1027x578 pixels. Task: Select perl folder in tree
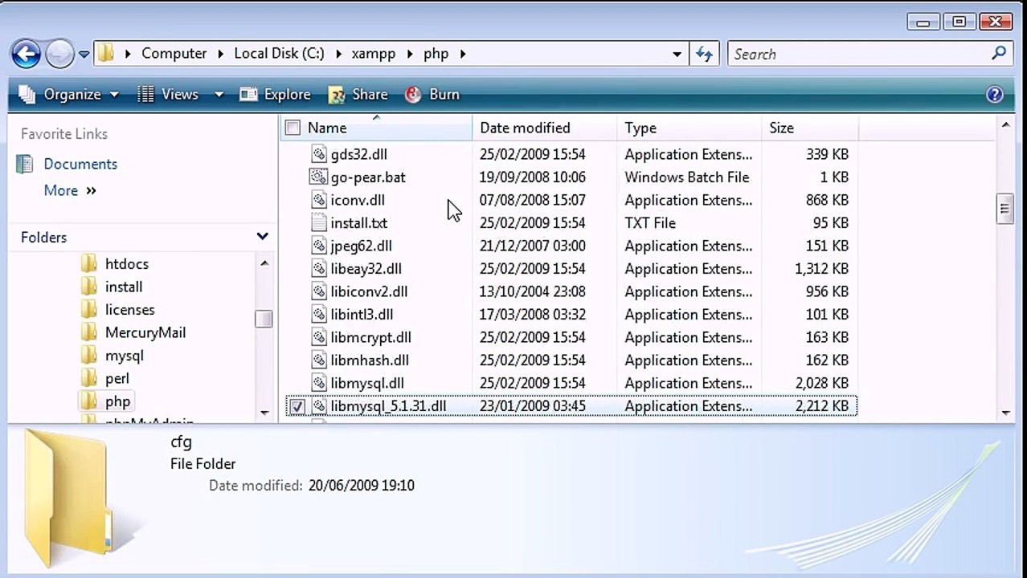point(117,378)
